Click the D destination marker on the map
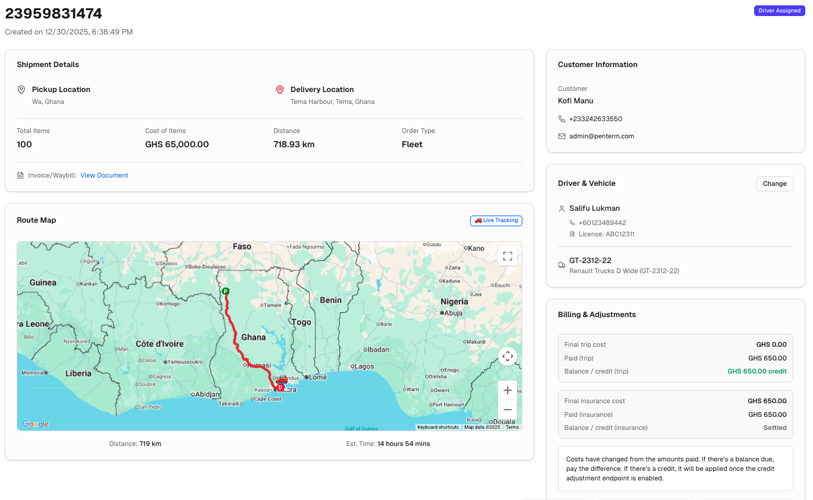 pos(280,388)
